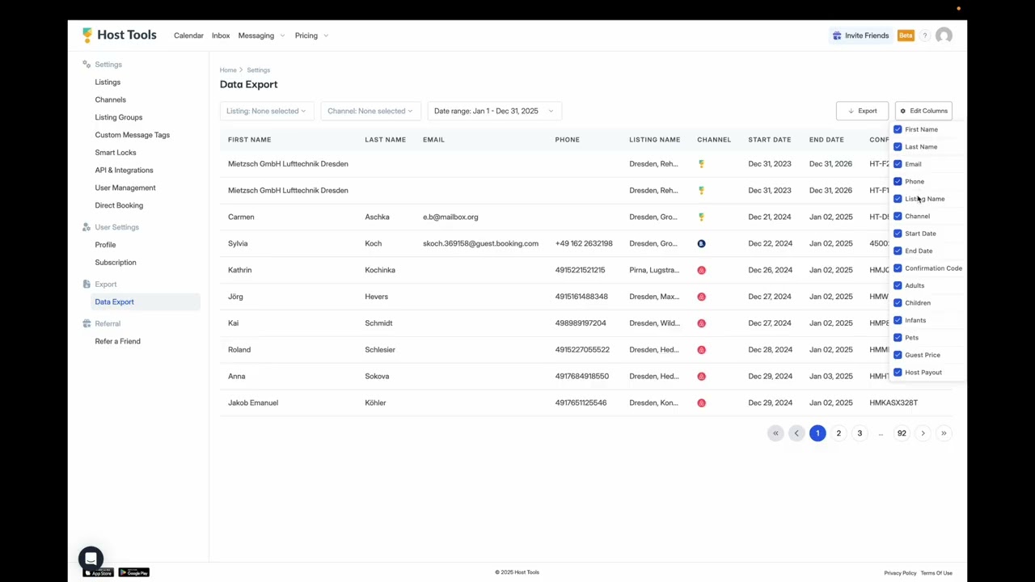Click the Booking.com channel icon in Sylvia row

pyautogui.click(x=701, y=243)
